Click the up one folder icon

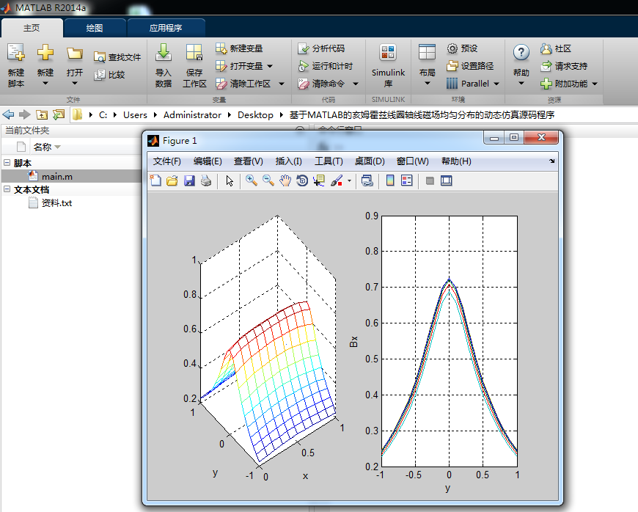point(42,114)
